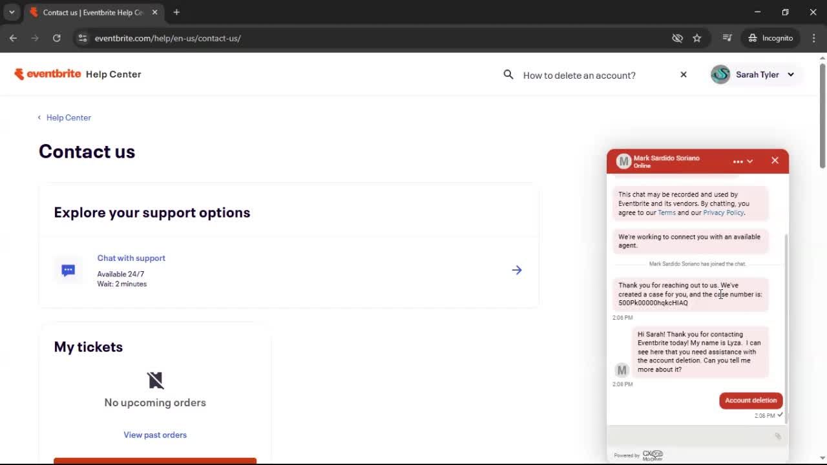
Task: Click the Eventbrite logo
Action: [x=47, y=74]
